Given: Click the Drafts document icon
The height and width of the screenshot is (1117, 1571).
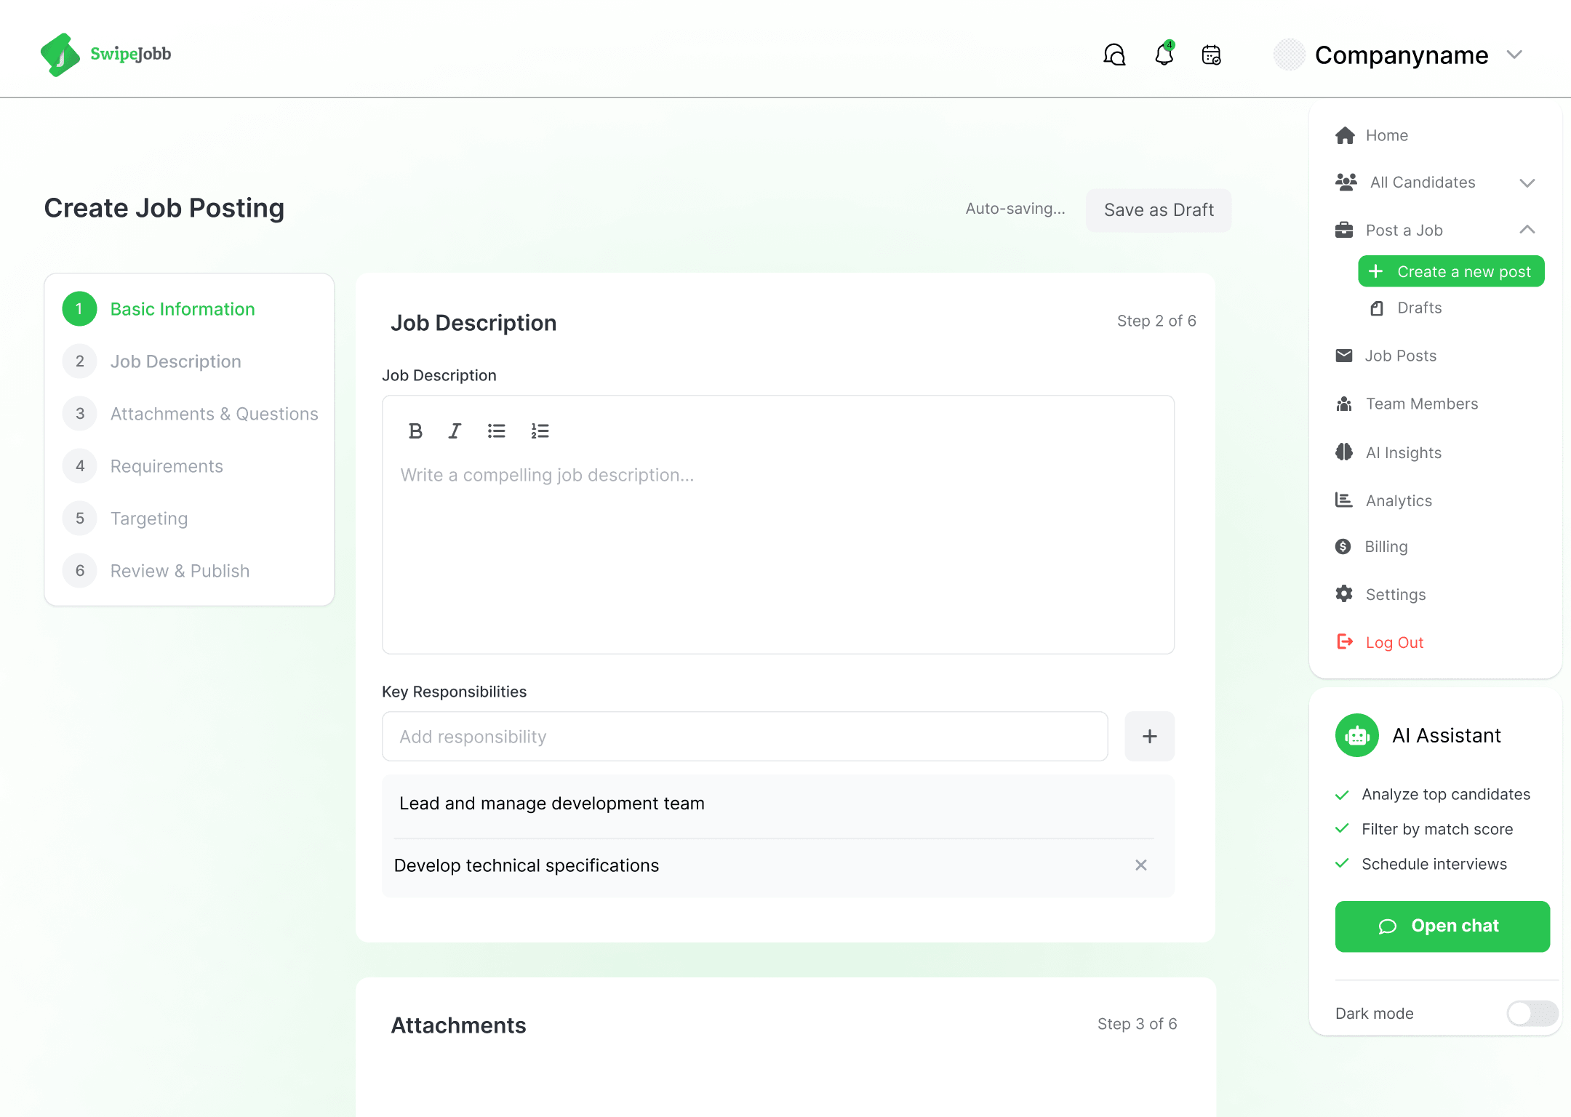Looking at the screenshot, I should click(x=1377, y=308).
